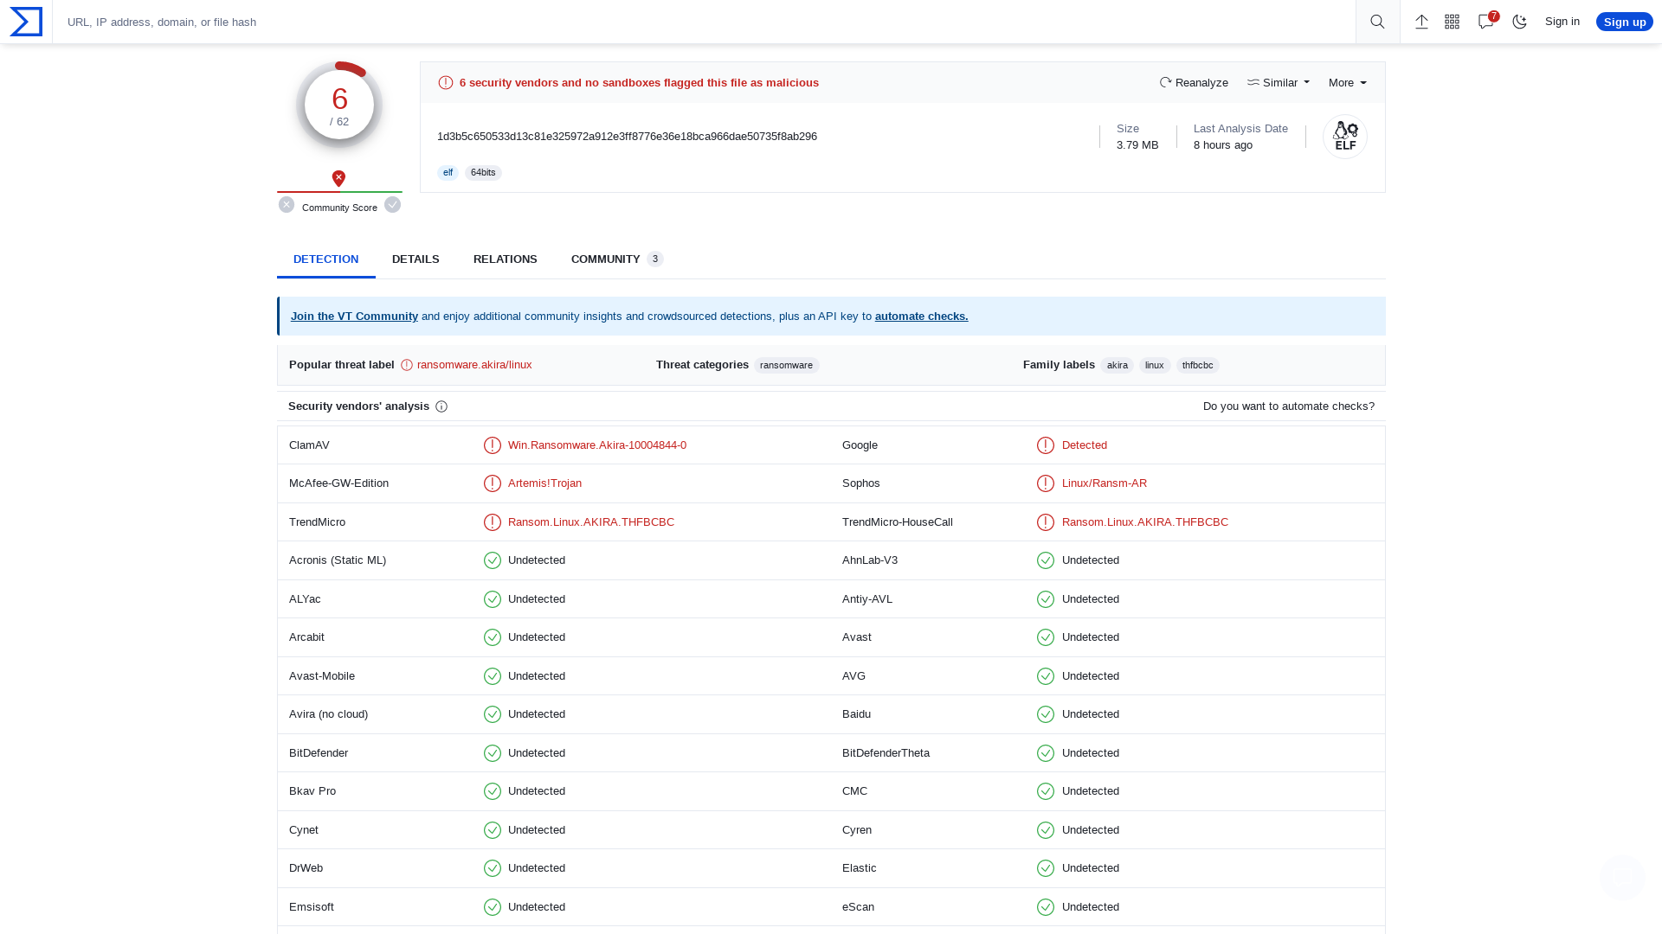Click the file SHA-256 hash text
This screenshot has height=934, width=1662.
click(627, 137)
